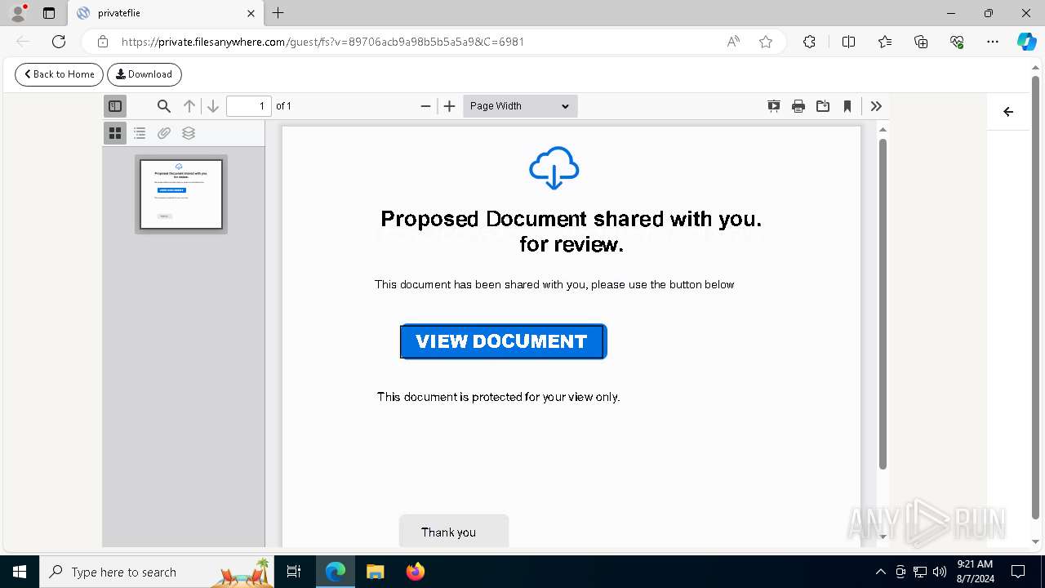This screenshot has height=588, width=1045.
Task: Open the find-in-document search icon
Action: coord(164,106)
